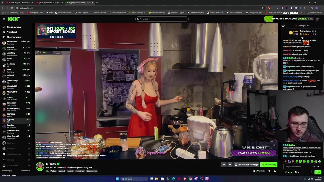This screenshot has height=182, width=324.
Task: Open the tipply.pl link in chat
Action: click(302, 60)
